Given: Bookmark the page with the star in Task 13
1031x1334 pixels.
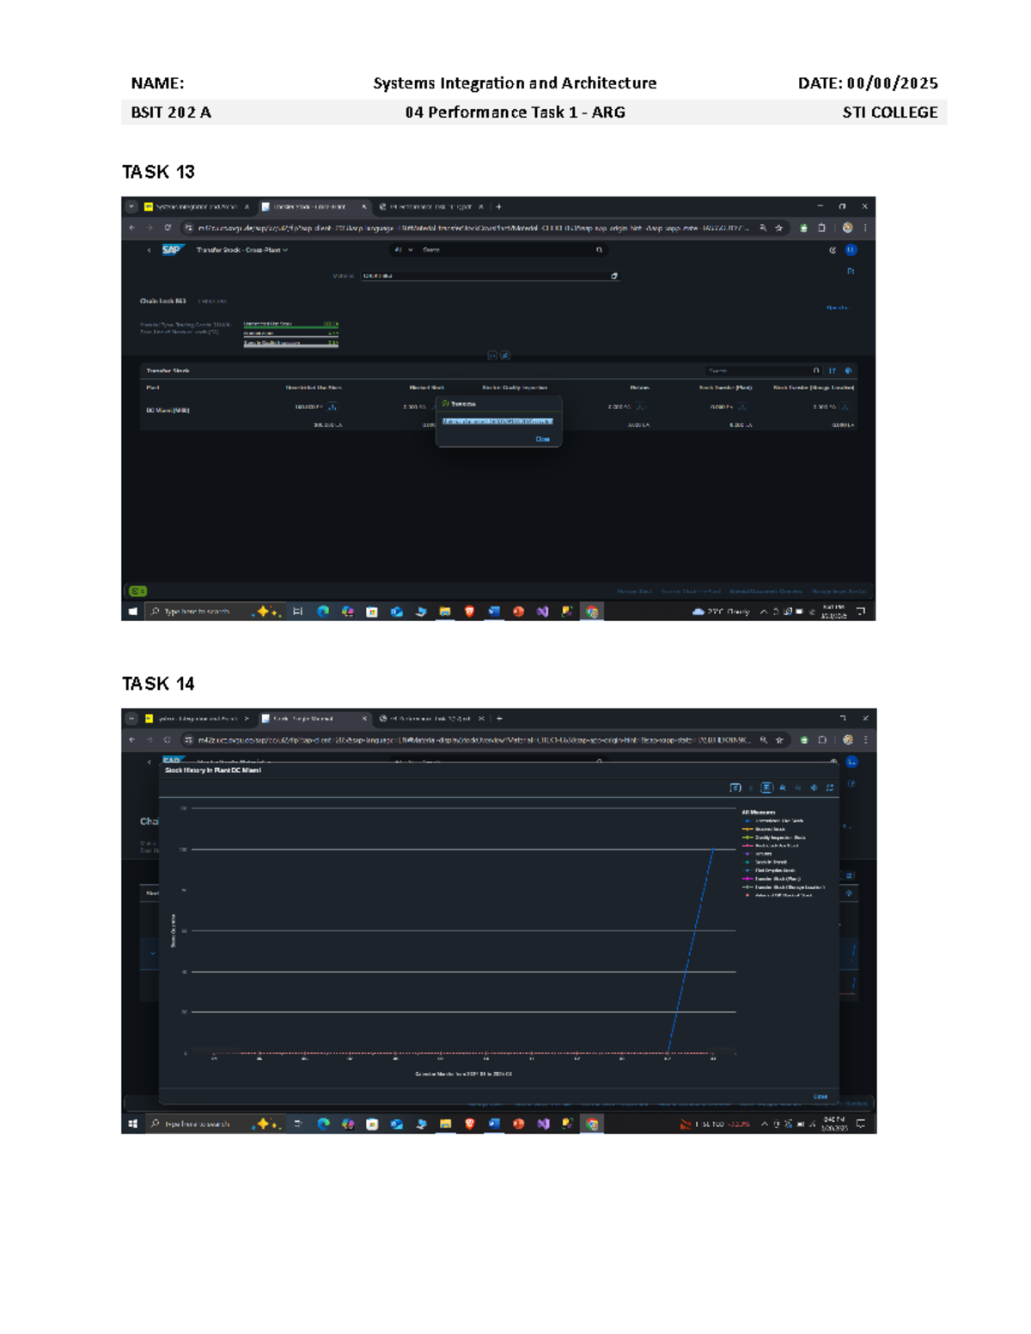Looking at the screenshot, I should pos(779,228).
